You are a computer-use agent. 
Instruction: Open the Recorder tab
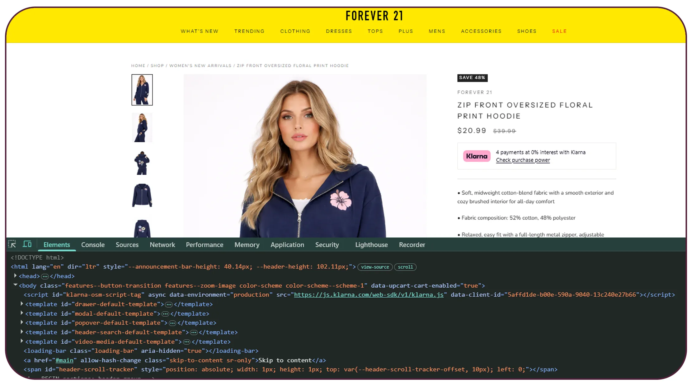[x=412, y=245]
